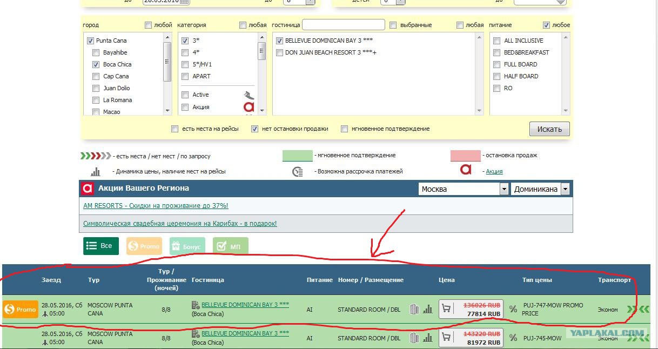658x349 pixels.
Task: Enable the 'есть места на рейсы' checkbox
Action: [174, 129]
